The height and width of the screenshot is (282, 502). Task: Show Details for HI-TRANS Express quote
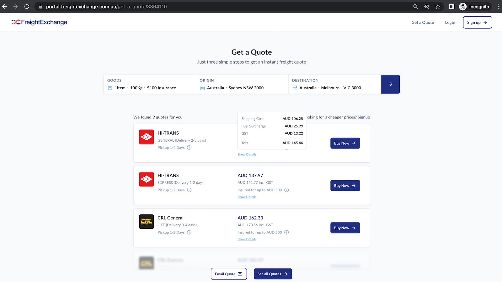(247, 197)
